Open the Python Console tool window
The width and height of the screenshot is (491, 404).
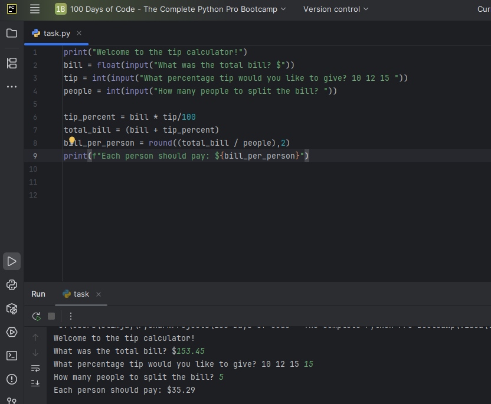(x=12, y=285)
